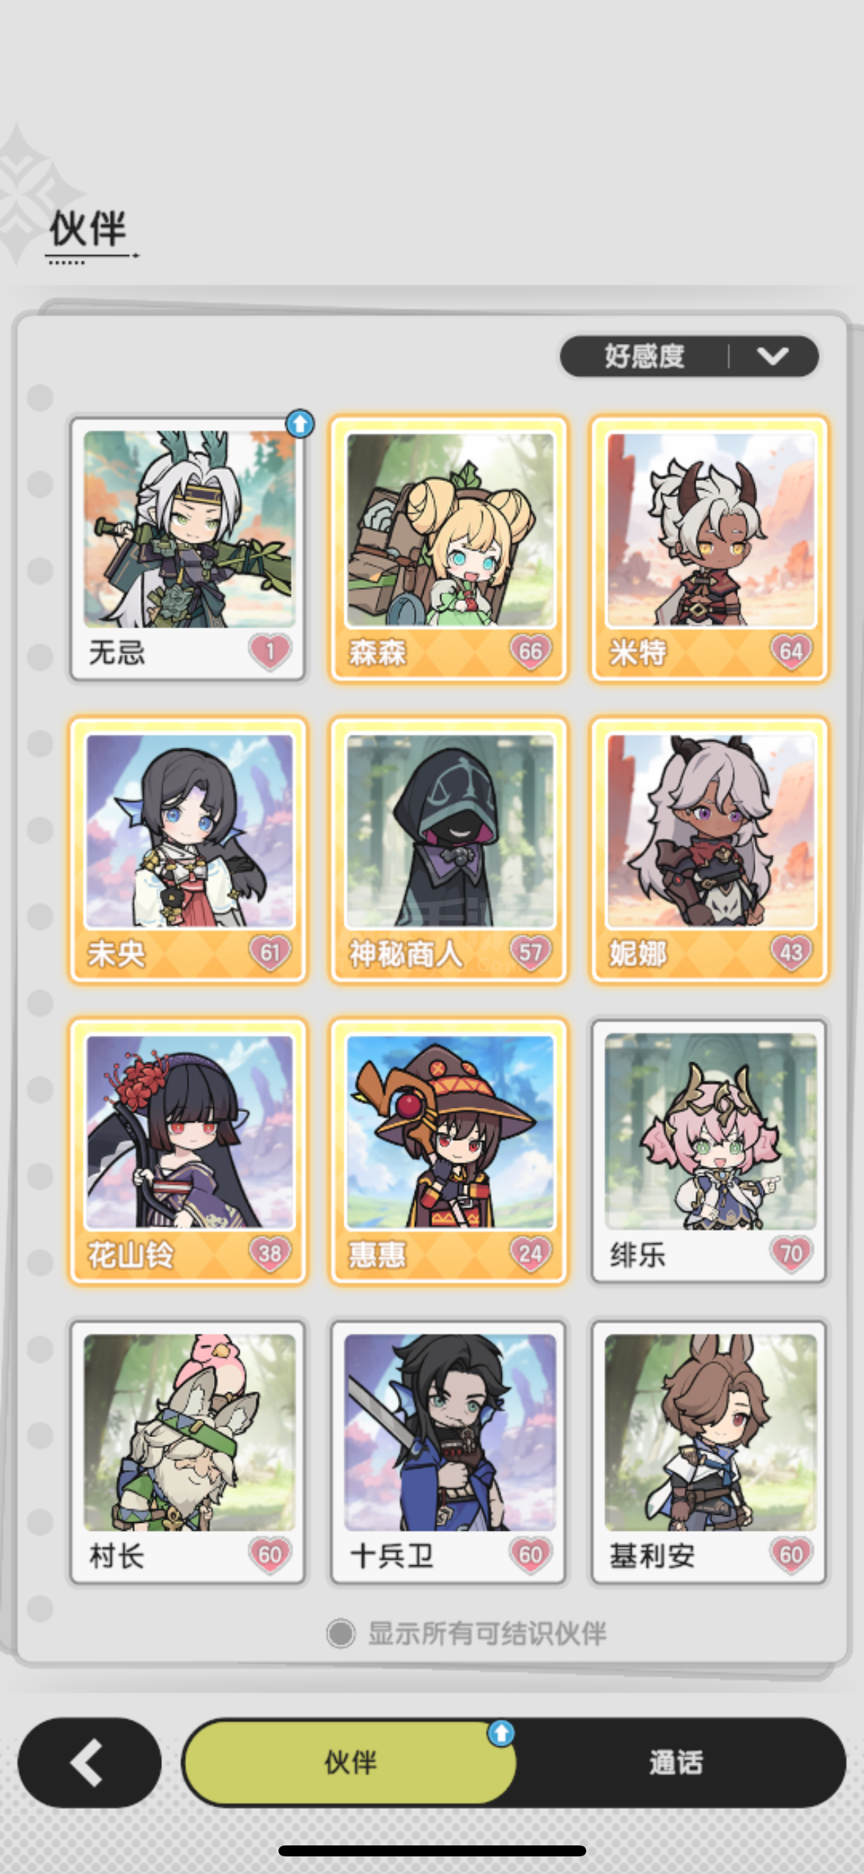Open 妮娜 companion card
The height and width of the screenshot is (1874, 864).
tap(709, 850)
